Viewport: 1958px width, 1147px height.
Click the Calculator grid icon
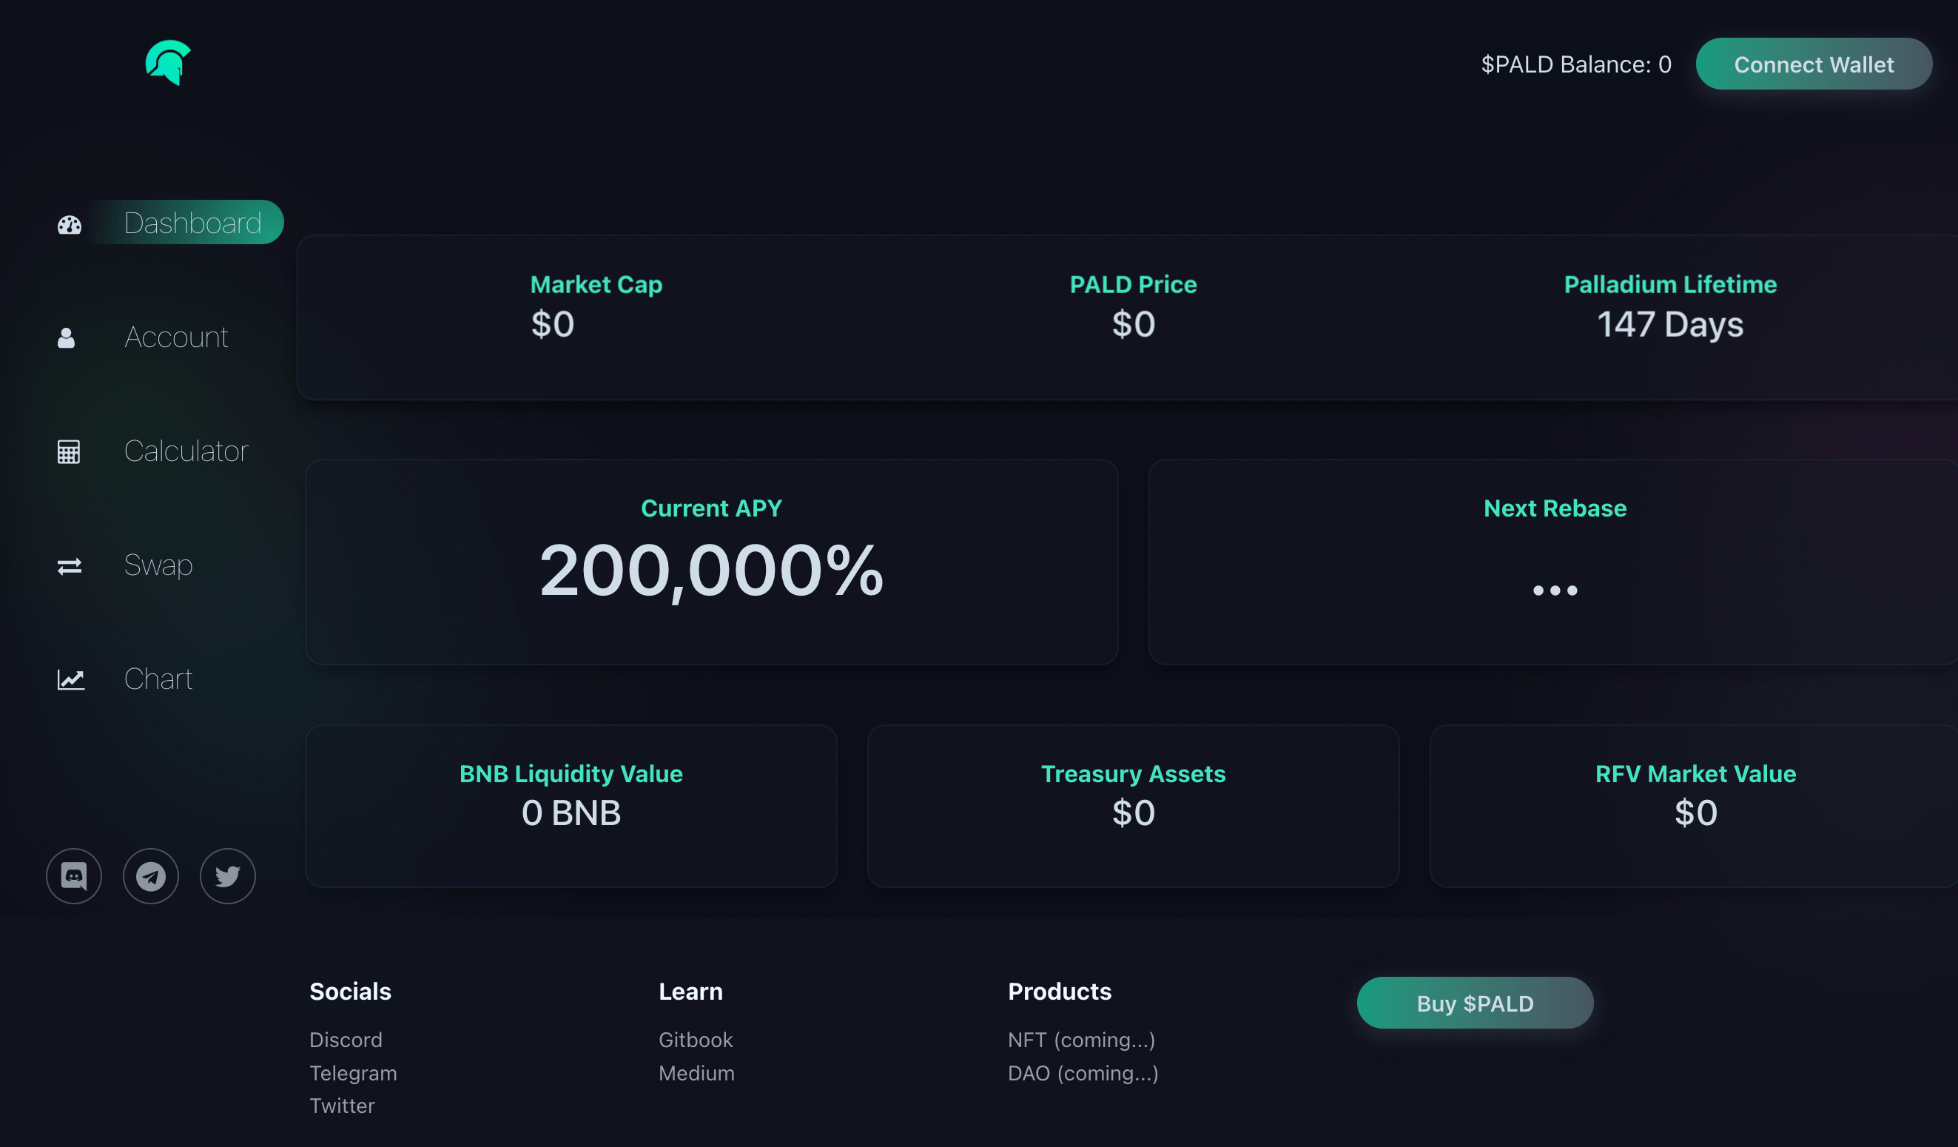(68, 451)
